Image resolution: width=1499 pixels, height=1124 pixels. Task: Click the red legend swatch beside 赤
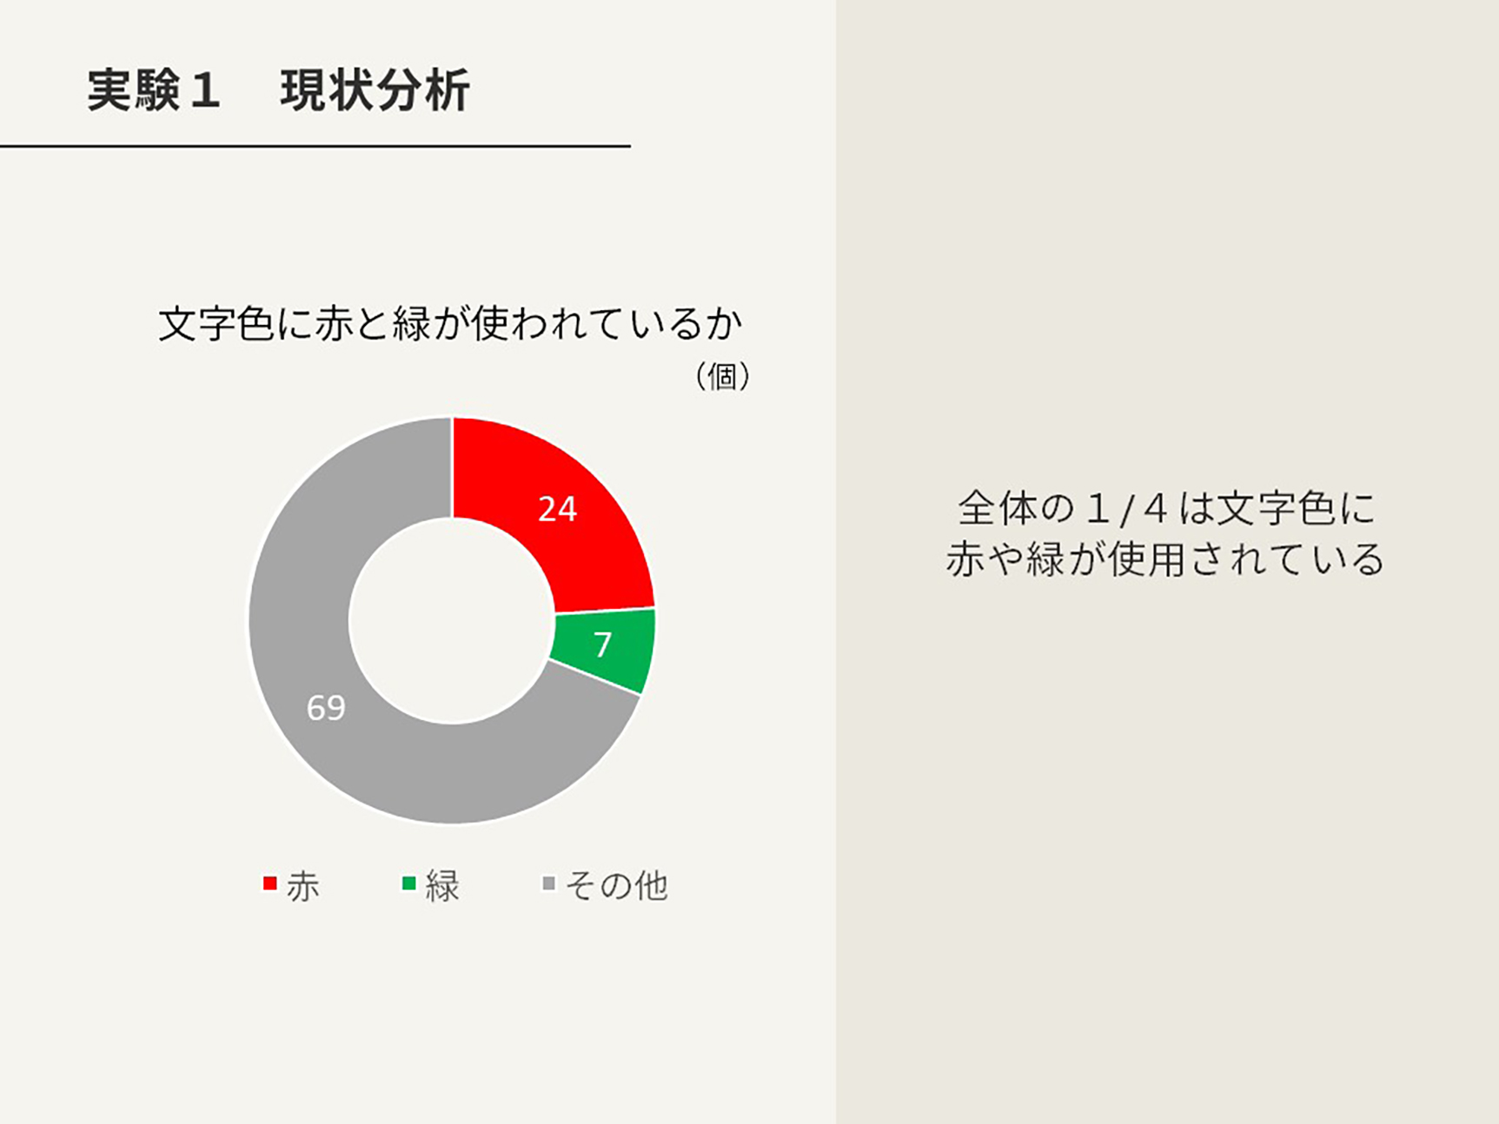(x=270, y=883)
